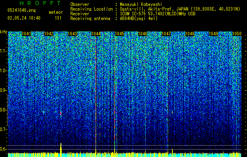247x157 pixels.
Task: Click the 1047 time marker
Action: (166, 34)
